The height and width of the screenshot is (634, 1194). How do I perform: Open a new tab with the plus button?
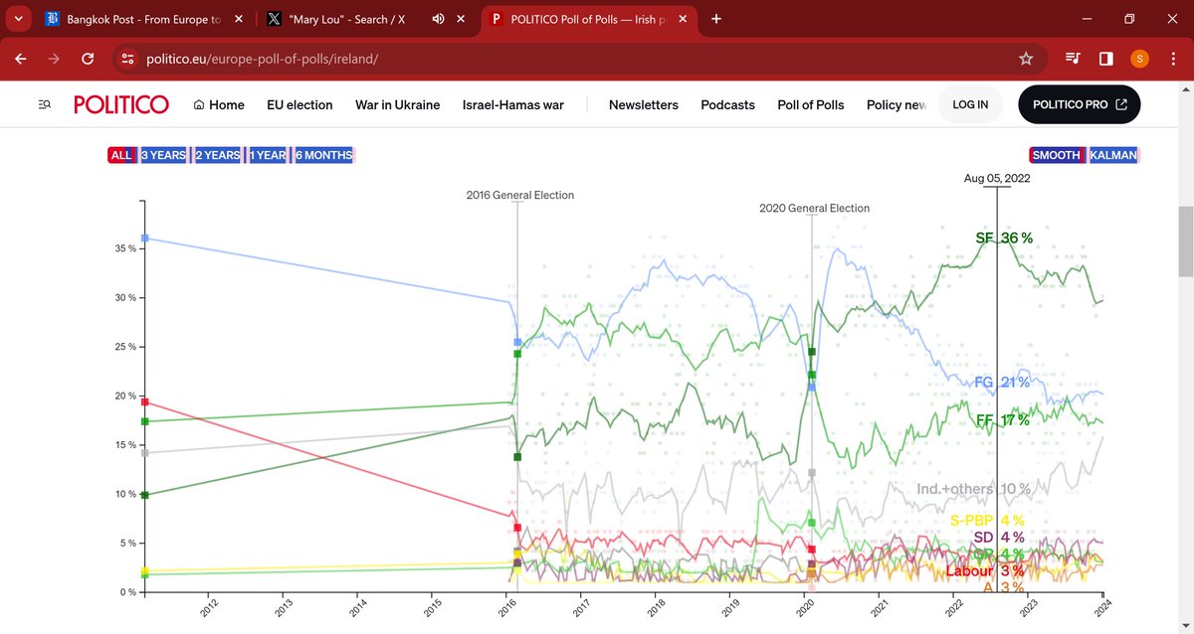click(716, 19)
